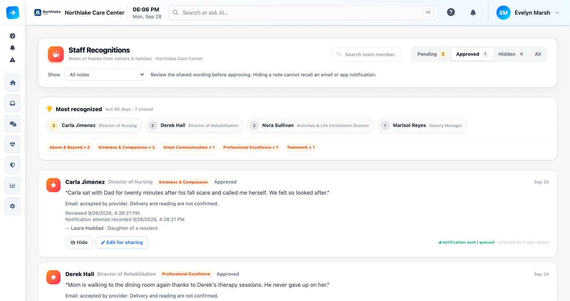Click the Kindness & Compassion × 2 tag
This screenshot has height=301, width=570.
coord(126,147)
